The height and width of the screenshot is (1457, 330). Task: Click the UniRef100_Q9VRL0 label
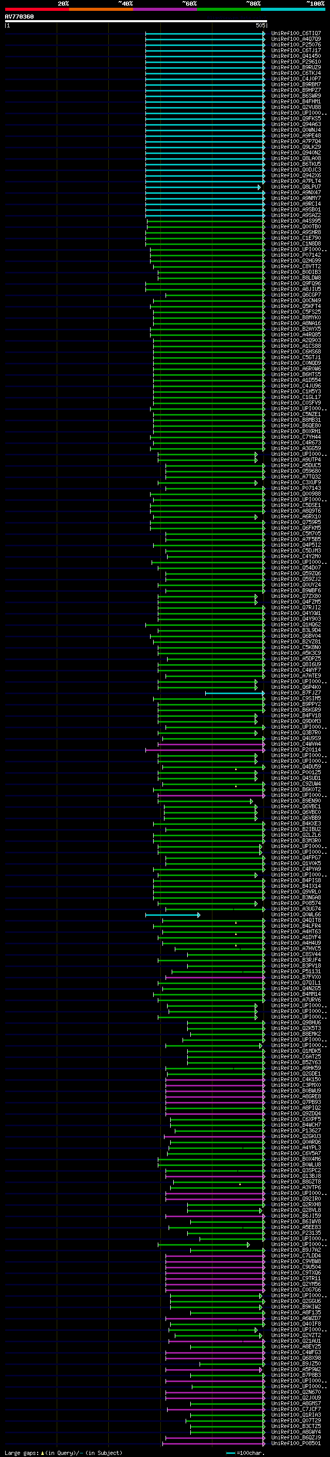point(295,892)
